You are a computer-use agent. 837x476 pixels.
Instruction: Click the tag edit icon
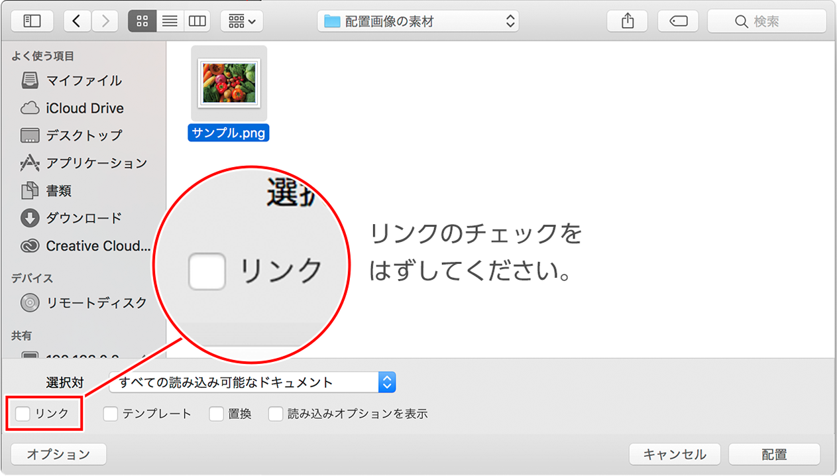(x=678, y=21)
